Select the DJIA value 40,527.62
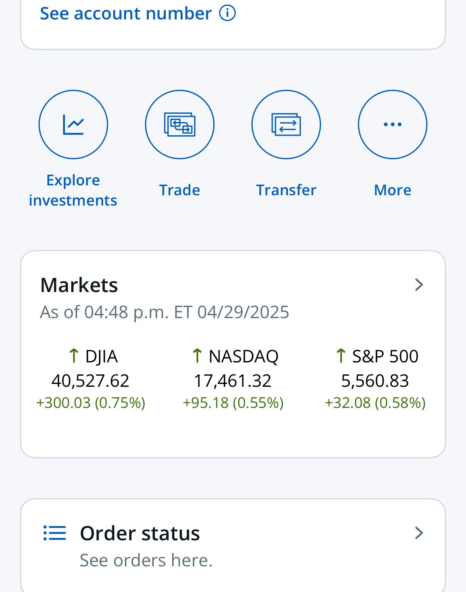The width and height of the screenshot is (466, 592). point(90,381)
